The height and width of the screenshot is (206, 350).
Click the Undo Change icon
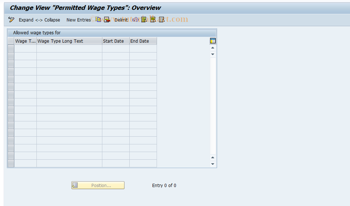point(135,20)
